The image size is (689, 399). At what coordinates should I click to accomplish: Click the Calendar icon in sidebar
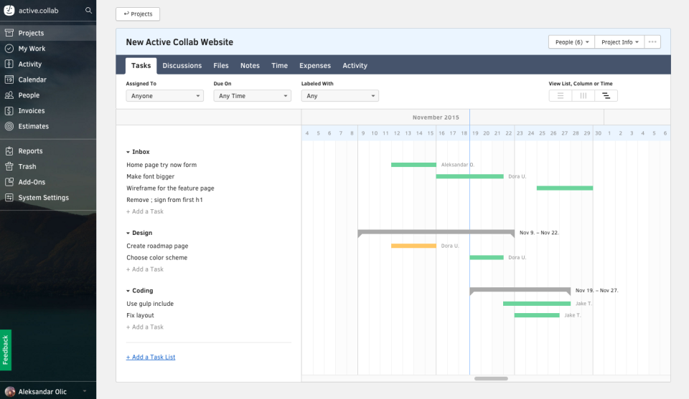click(9, 80)
